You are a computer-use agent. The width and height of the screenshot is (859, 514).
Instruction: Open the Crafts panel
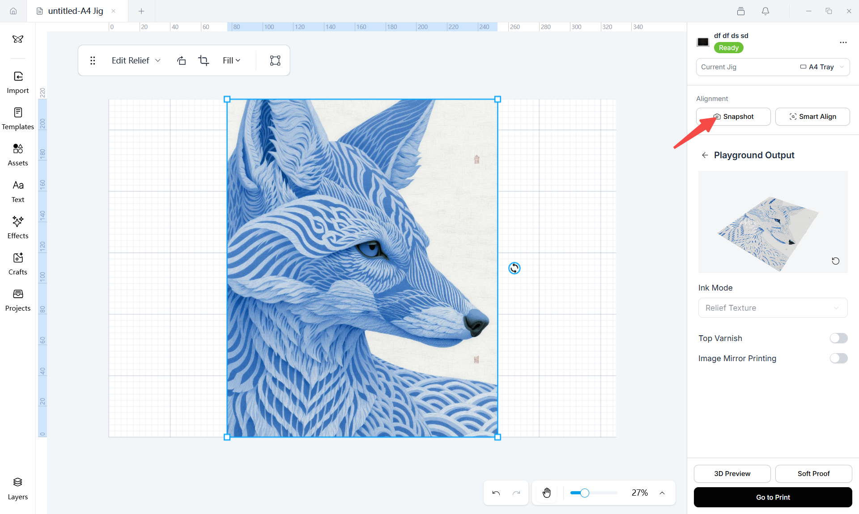coord(18,264)
